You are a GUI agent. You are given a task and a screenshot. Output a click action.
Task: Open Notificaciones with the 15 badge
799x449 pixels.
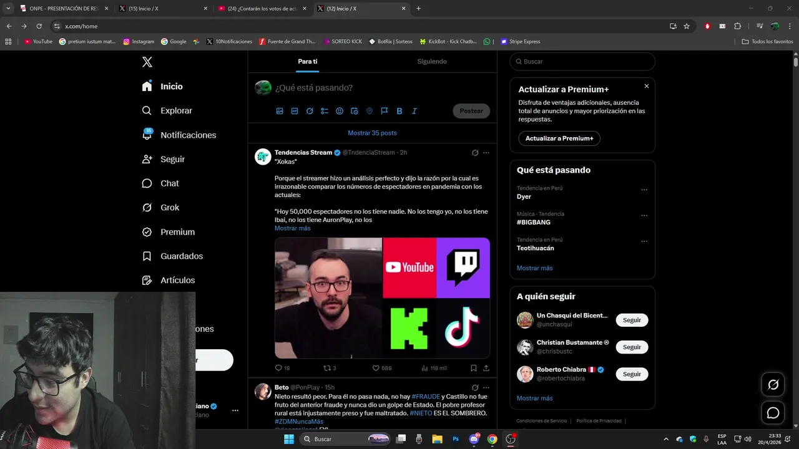[x=179, y=135]
